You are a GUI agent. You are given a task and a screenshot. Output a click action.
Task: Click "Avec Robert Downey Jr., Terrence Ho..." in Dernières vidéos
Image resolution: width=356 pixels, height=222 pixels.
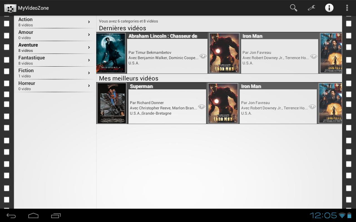pos(276,58)
